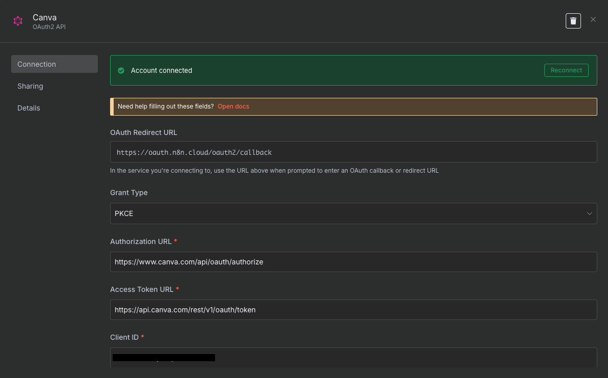Viewport: 608px width, 378px height.
Task: Click into the Client ID field
Action: 353,358
